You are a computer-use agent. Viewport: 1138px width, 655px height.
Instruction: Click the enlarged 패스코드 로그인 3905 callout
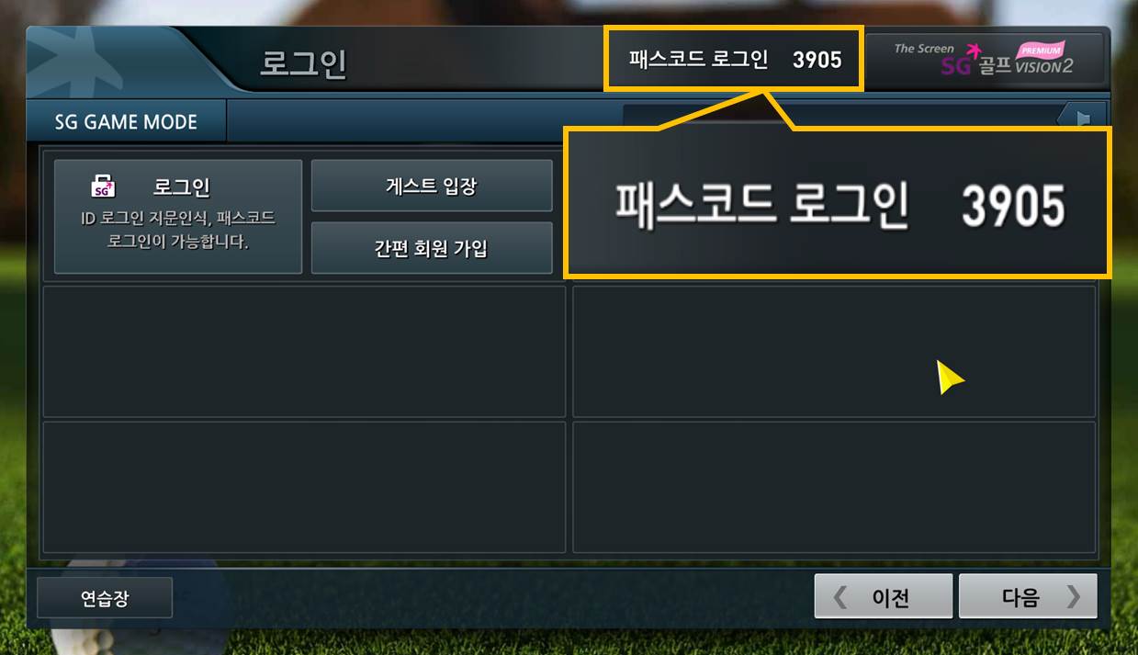[x=838, y=203]
